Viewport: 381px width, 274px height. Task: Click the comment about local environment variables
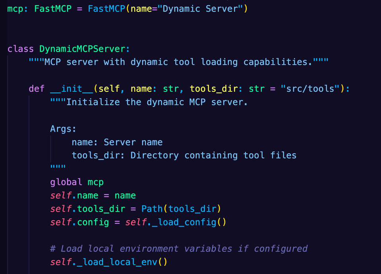(x=179, y=248)
